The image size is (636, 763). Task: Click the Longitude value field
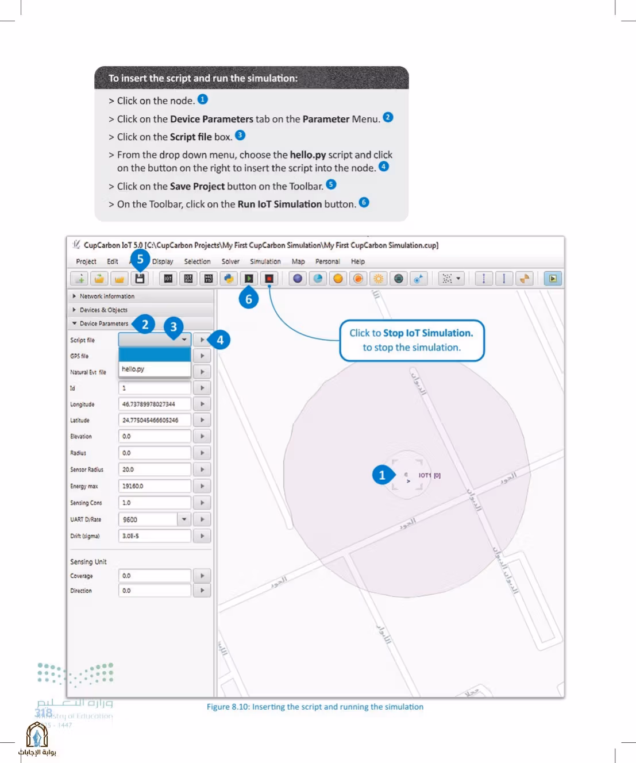click(x=155, y=404)
